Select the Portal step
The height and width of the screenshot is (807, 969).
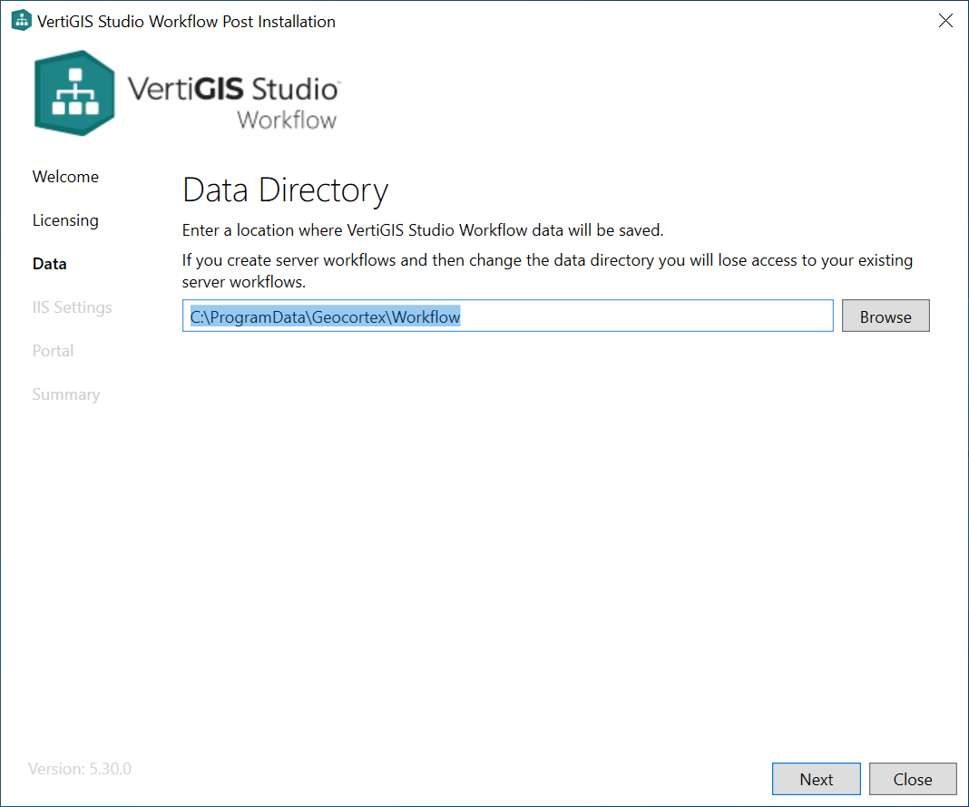tap(53, 351)
